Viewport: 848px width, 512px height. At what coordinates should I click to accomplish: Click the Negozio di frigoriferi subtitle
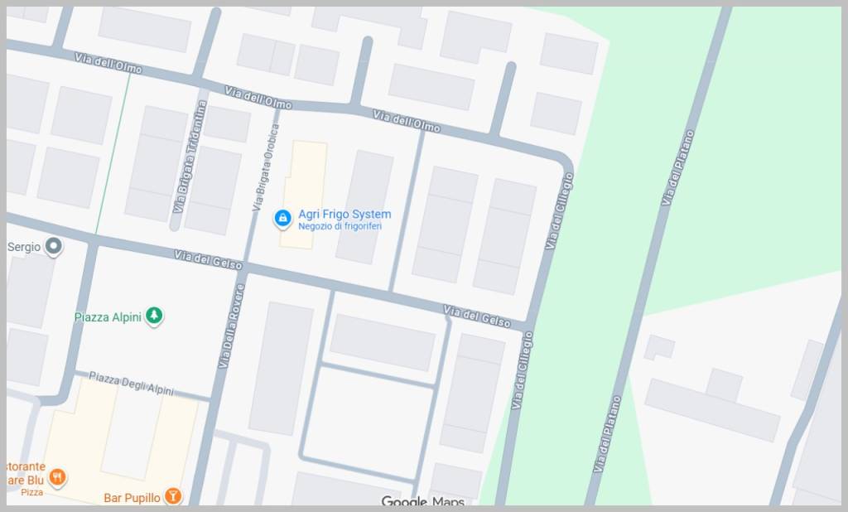tap(340, 226)
